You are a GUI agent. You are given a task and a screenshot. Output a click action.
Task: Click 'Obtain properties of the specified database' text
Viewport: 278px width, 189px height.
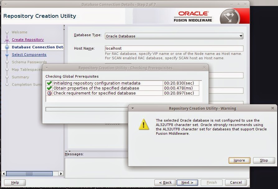tap(96, 88)
